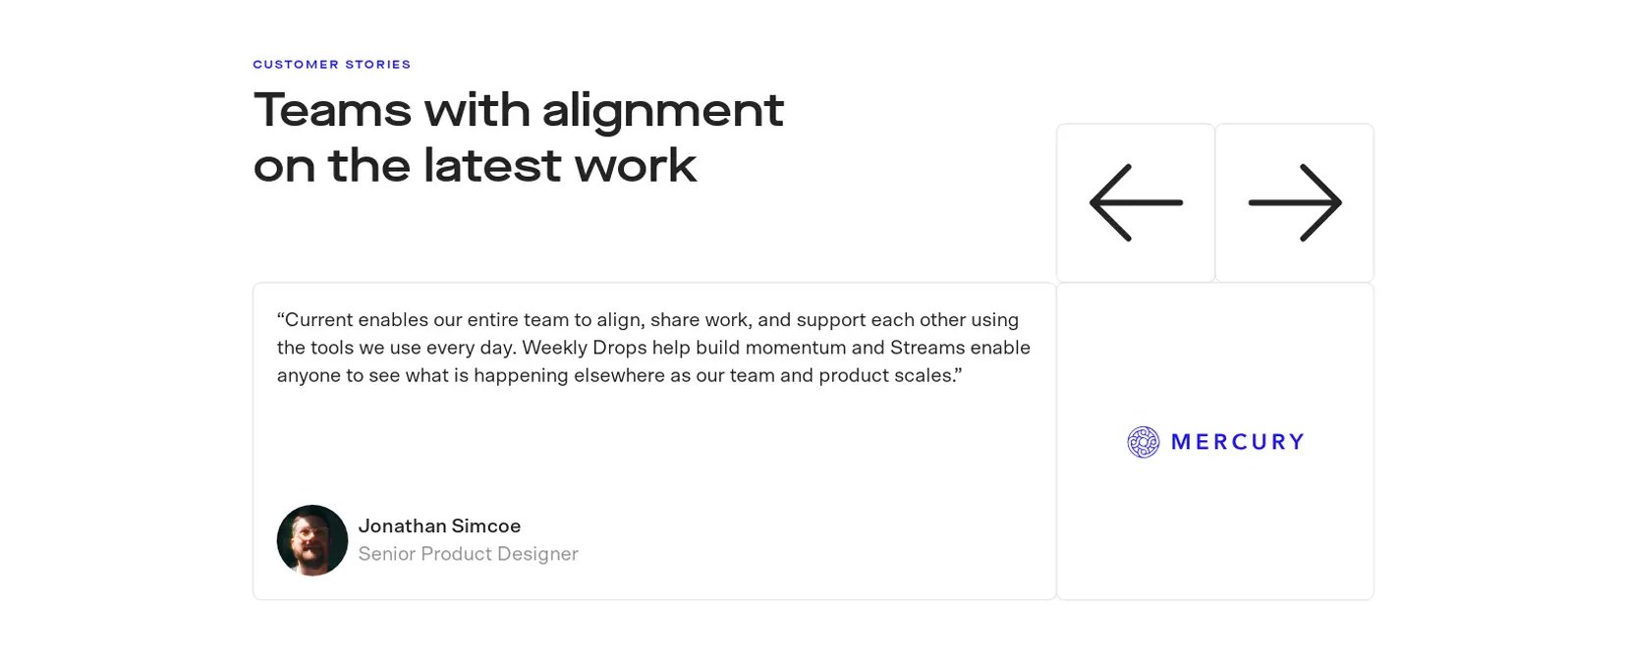
Task: Click the Senior Product Designer title
Action: point(468,554)
